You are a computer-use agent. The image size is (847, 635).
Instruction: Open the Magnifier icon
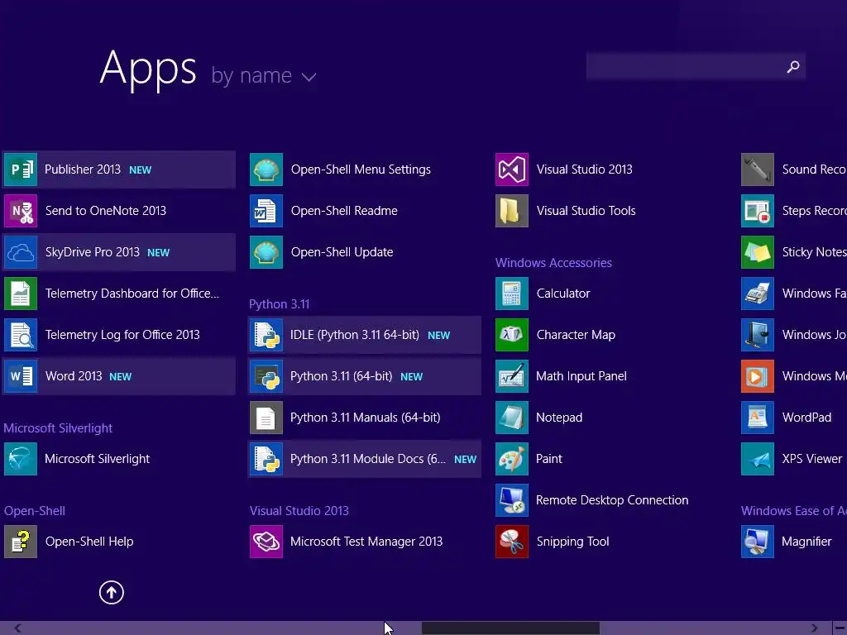[x=758, y=542]
